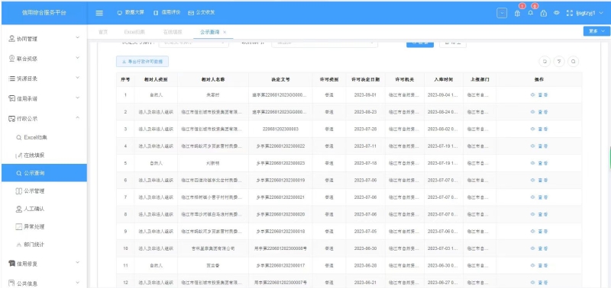The image size is (611, 288).
Task: Click 查看 for row 4
Action: click(539, 146)
